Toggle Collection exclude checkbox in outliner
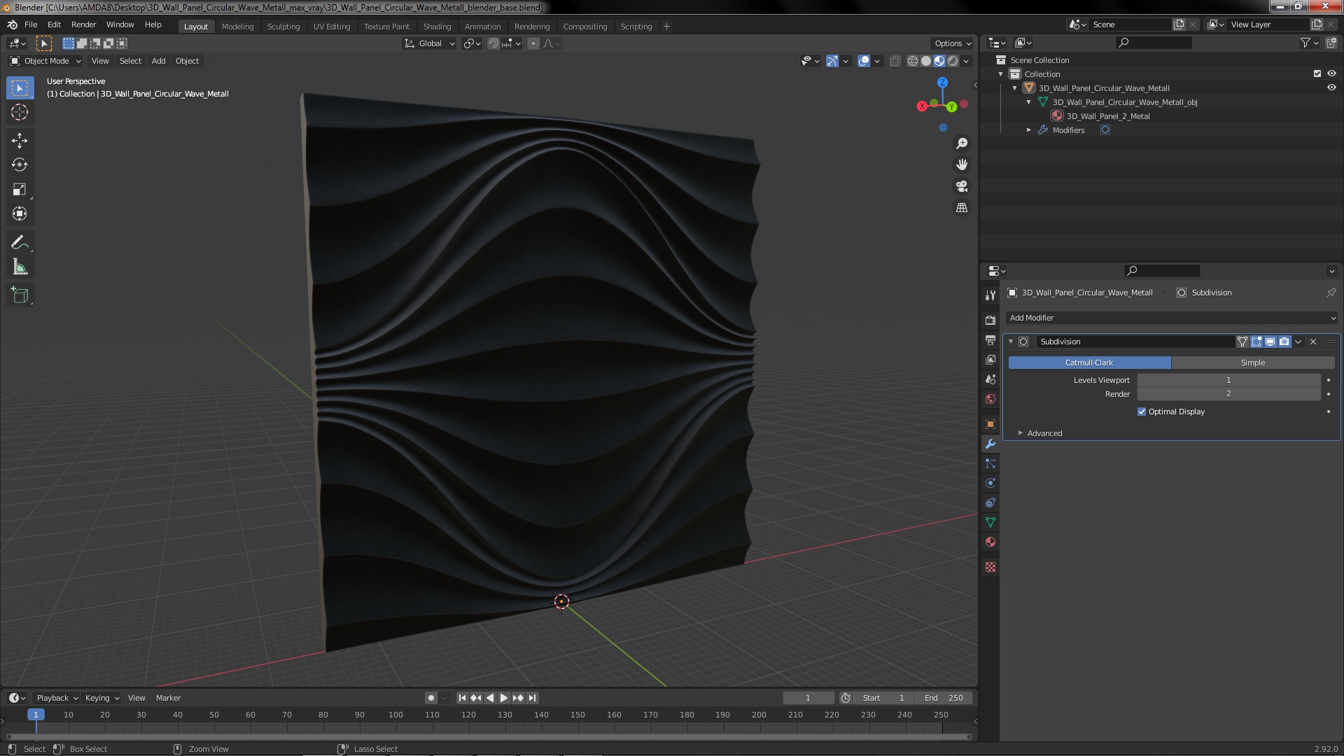Viewport: 1344px width, 756px height. 1317,74
